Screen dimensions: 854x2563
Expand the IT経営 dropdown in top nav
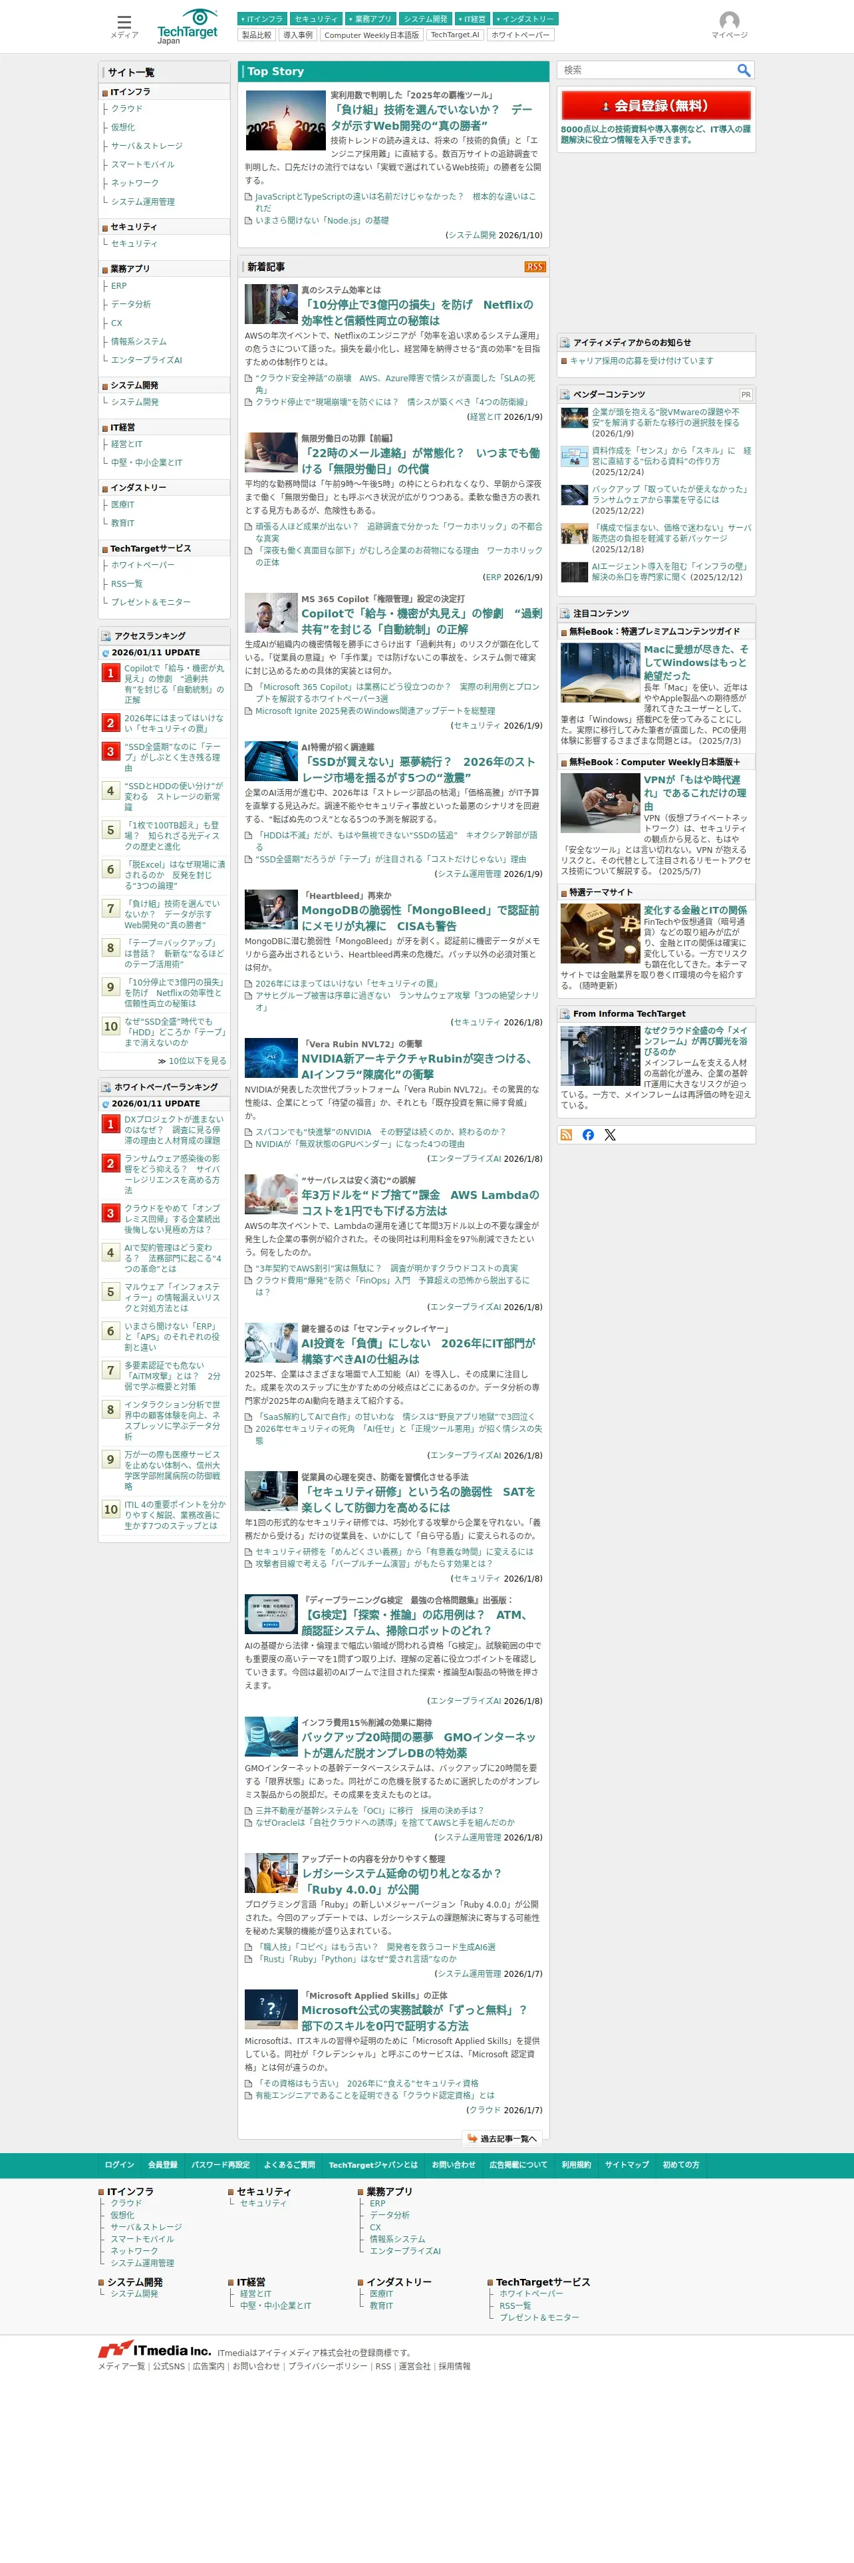(x=472, y=19)
